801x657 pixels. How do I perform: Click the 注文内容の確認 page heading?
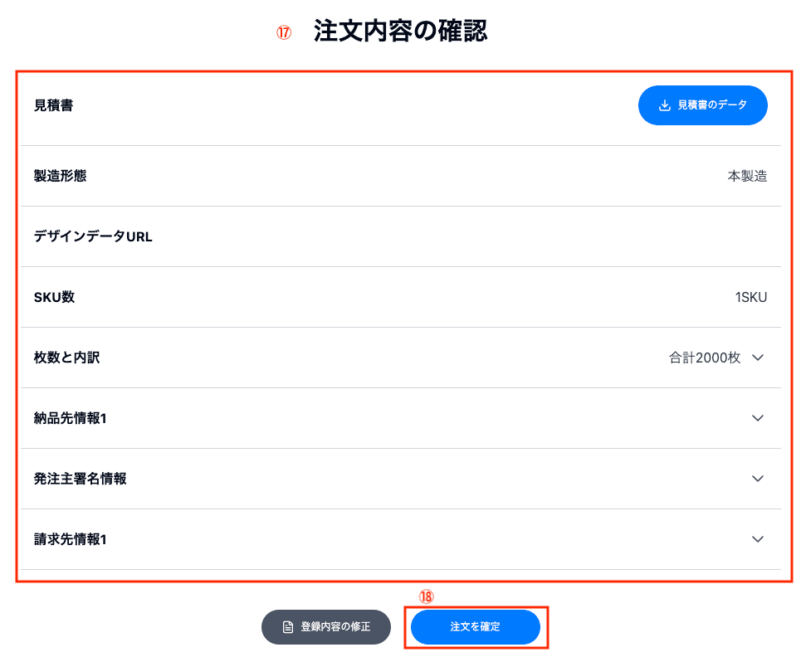[x=400, y=32]
